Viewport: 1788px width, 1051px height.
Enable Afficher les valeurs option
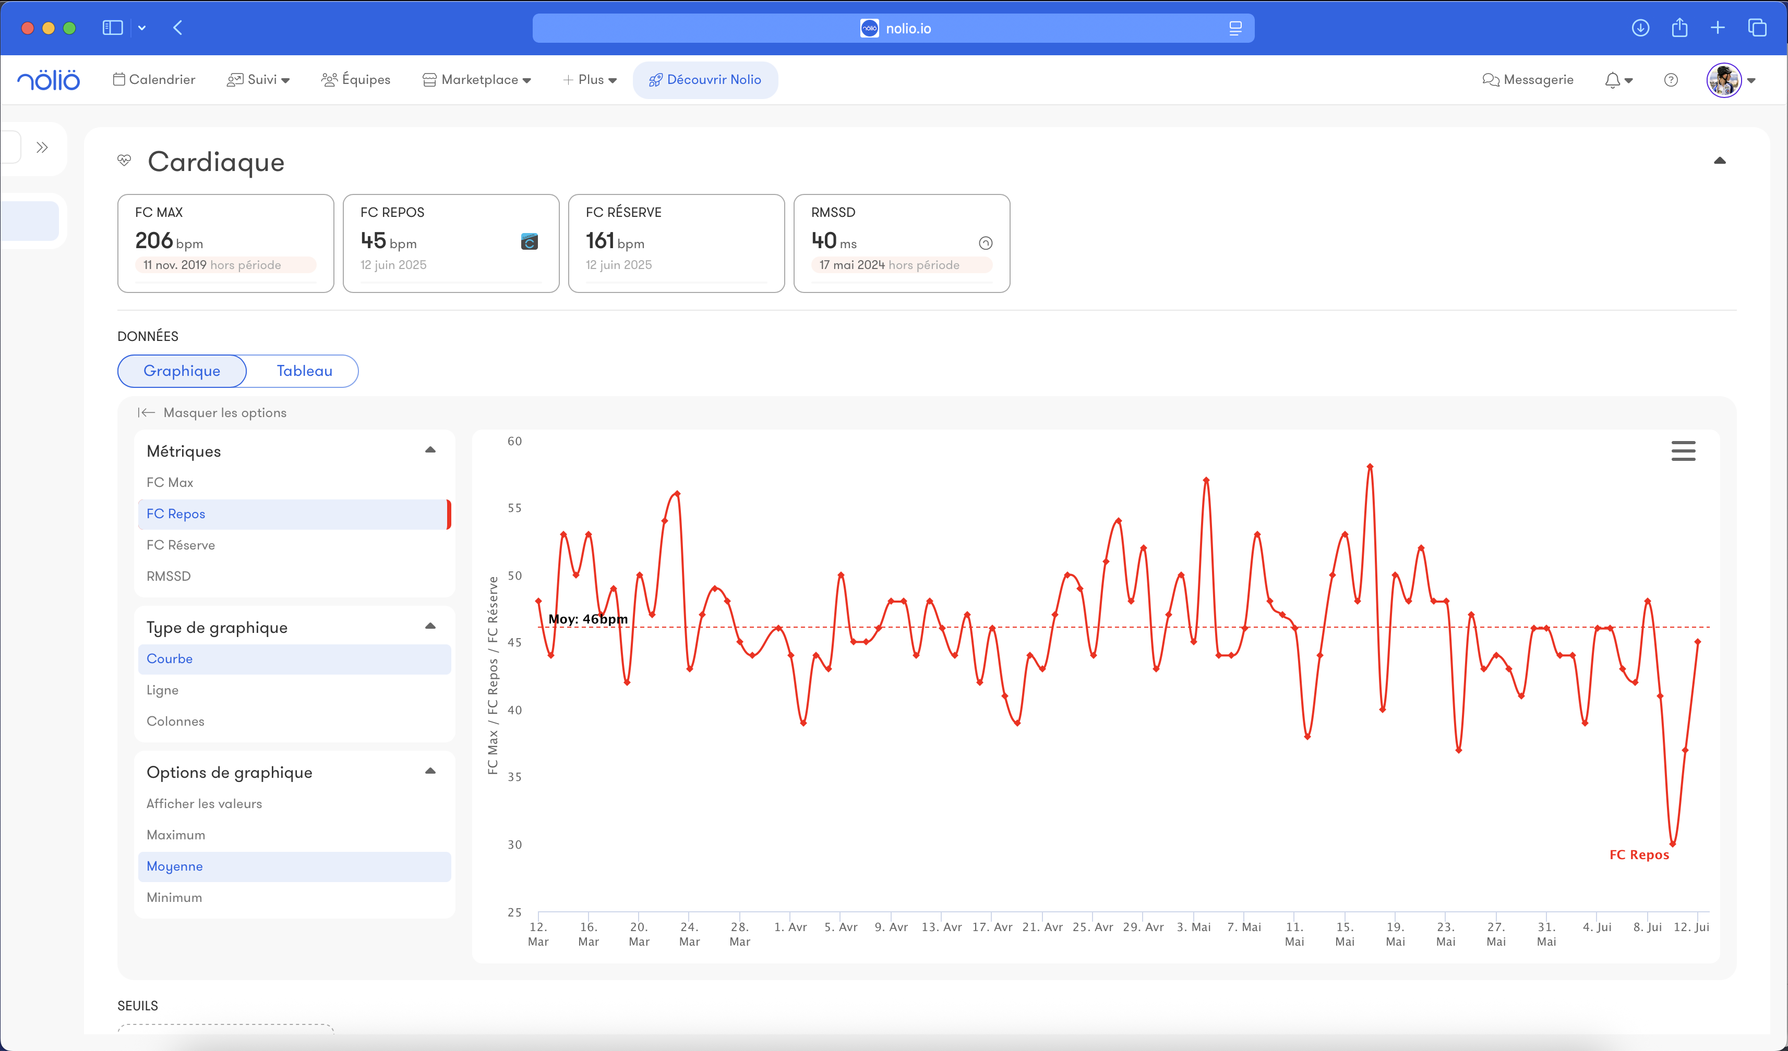(x=203, y=803)
